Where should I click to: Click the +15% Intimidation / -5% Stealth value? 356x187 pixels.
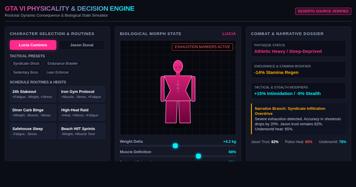point(287,93)
